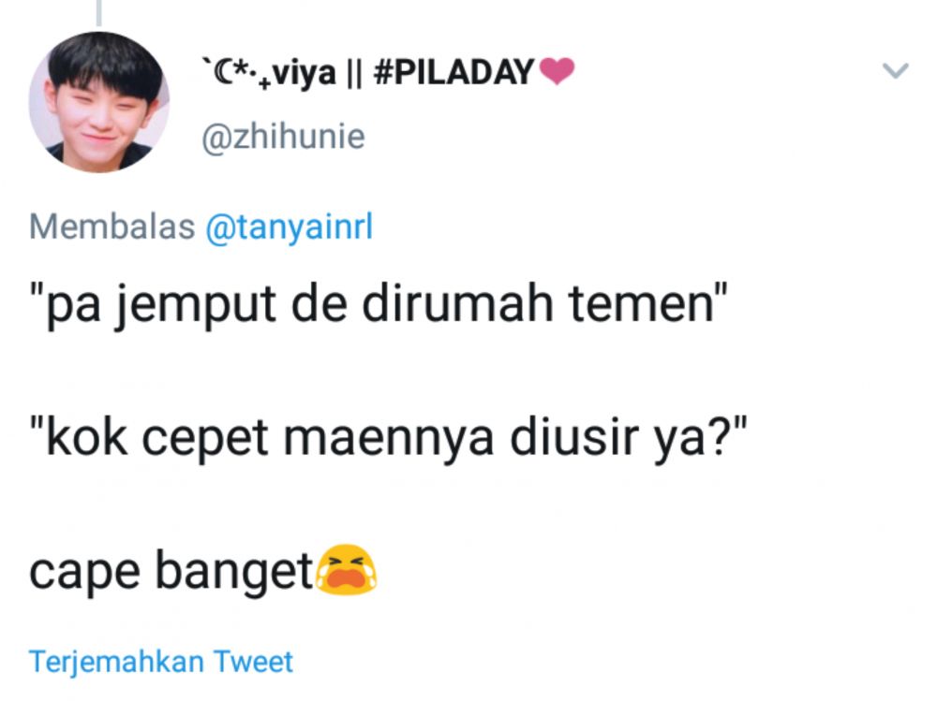The height and width of the screenshot is (701, 937).
Task: Click the crescent moon symbol before viya
Action: (221, 72)
